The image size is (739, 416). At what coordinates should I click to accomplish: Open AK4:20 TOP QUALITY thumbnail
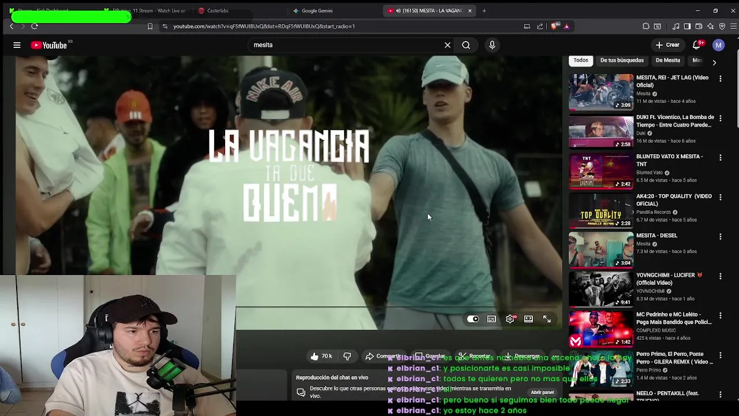[x=601, y=210]
